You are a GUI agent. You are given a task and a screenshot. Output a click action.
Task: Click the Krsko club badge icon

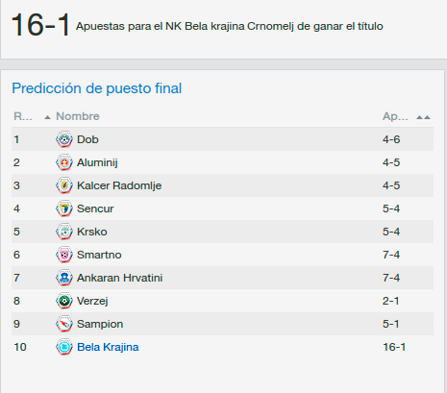[64, 232]
